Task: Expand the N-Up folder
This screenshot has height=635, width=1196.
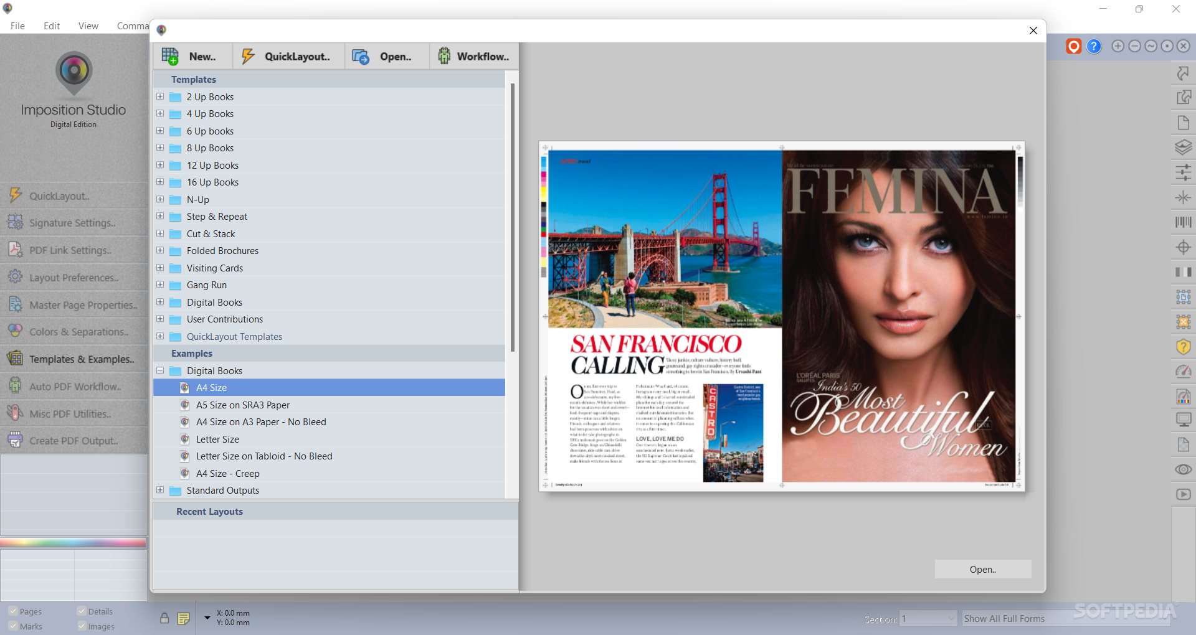Action: [x=160, y=199]
